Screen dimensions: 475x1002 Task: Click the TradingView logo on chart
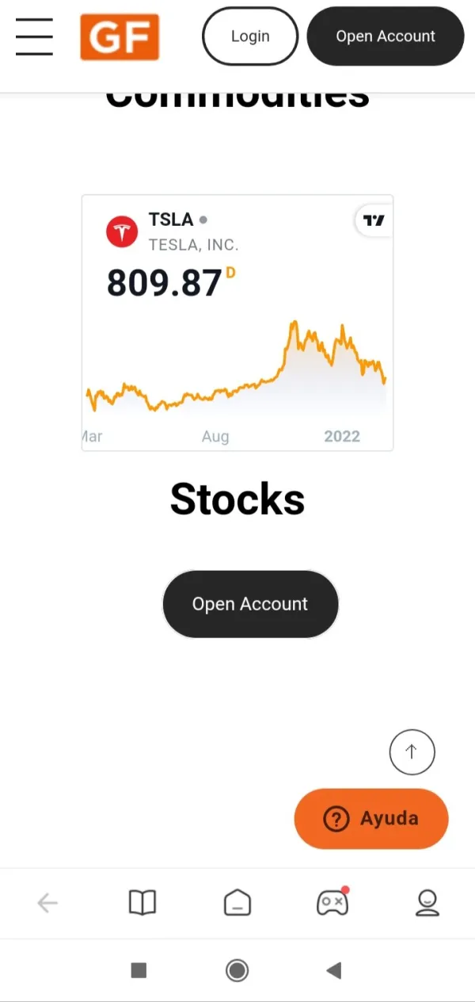click(374, 220)
